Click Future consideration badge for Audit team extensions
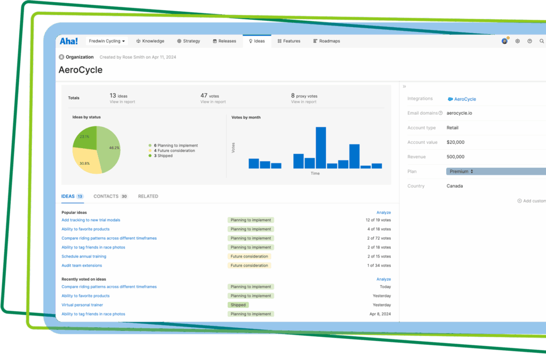 (x=250, y=265)
